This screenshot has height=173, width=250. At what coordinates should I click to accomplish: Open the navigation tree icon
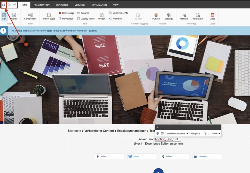tap(14, 5)
